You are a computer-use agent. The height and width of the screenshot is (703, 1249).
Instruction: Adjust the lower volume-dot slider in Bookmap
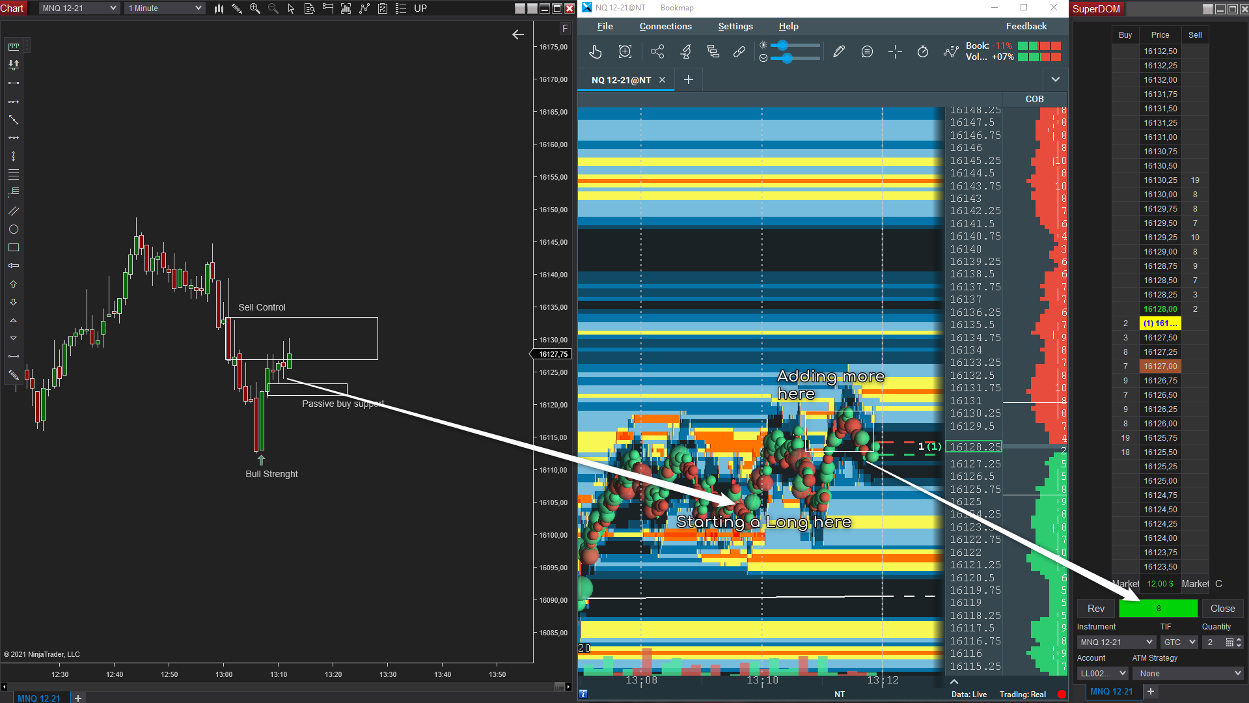795,58
